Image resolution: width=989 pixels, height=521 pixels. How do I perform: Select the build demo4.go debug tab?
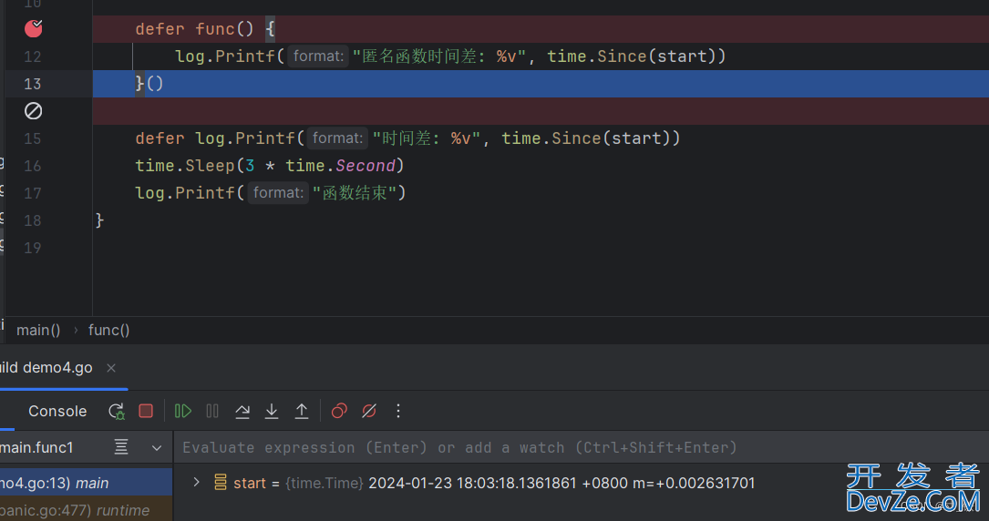pyautogui.click(x=46, y=368)
